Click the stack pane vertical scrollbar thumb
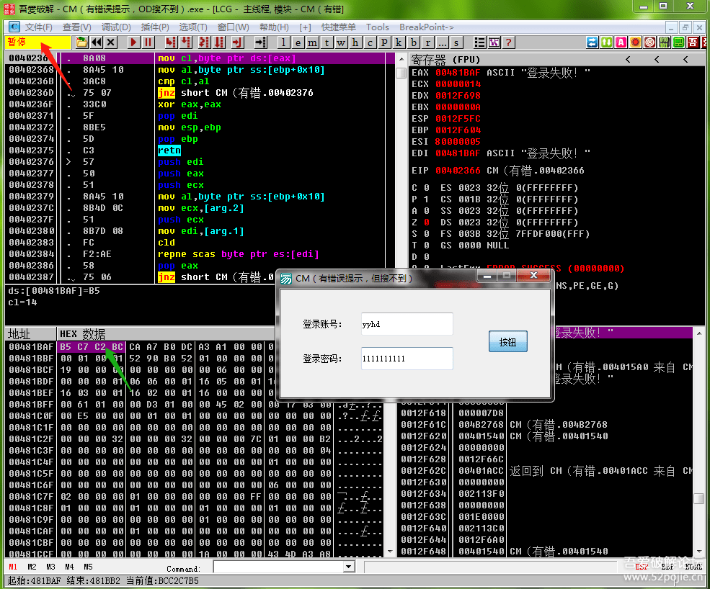Viewport: 710px width, 589px height. pyautogui.click(x=698, y=498)
